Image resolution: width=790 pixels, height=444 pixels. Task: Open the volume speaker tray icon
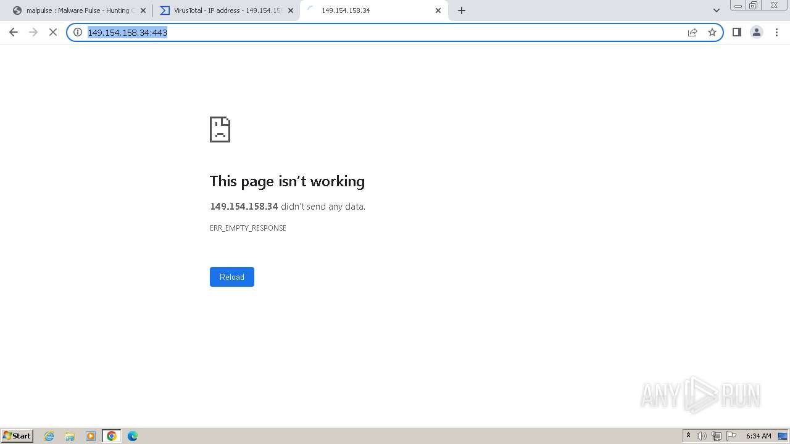pyautogui.click(x=702, y=436)
